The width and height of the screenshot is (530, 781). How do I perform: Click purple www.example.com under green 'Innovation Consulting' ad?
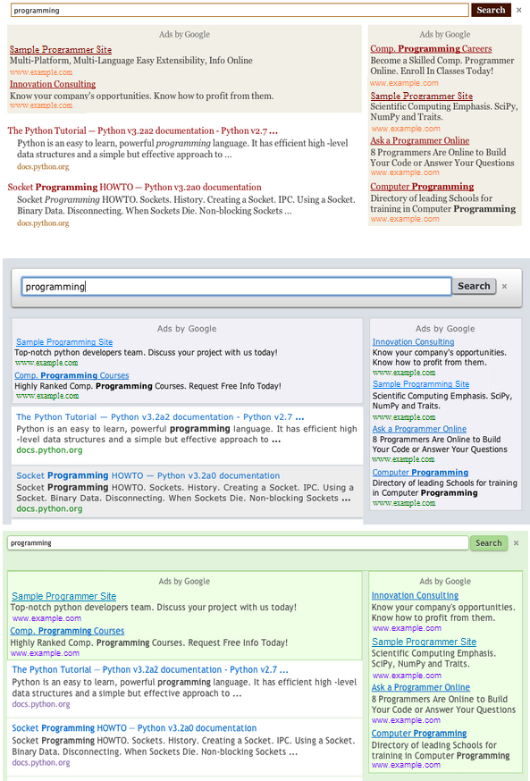(407, 627)
